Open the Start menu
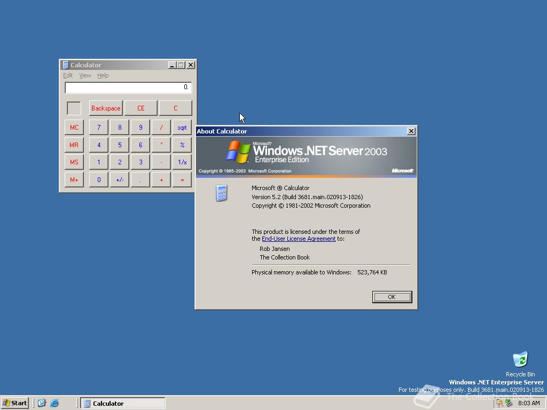547x410 pixels. pyautogui.click(x=14, y=403)
